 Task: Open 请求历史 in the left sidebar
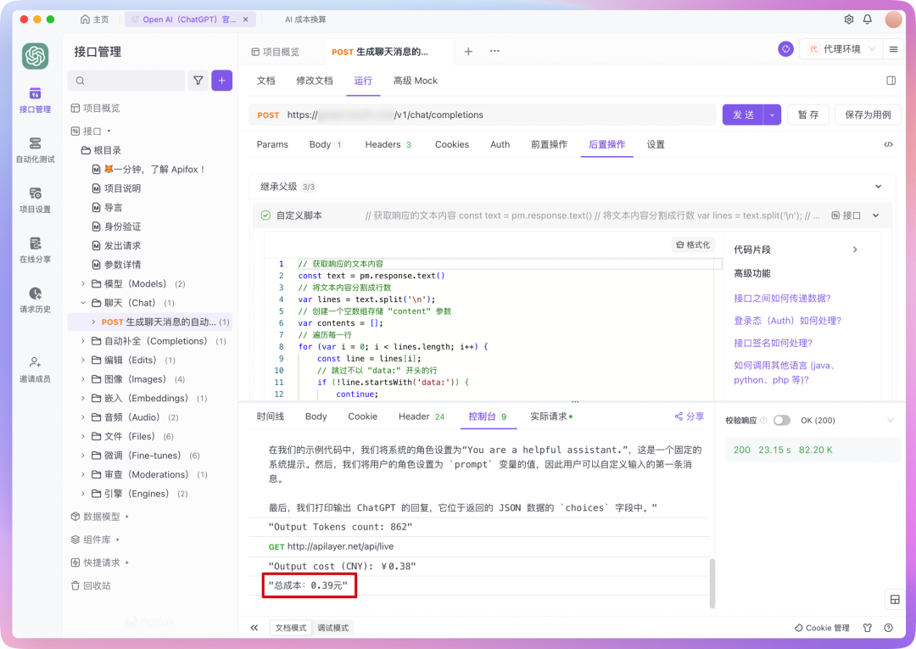(35, 299)
